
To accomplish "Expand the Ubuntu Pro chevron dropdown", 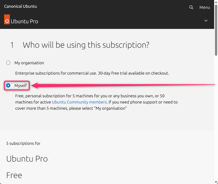I will pos(206,21).
